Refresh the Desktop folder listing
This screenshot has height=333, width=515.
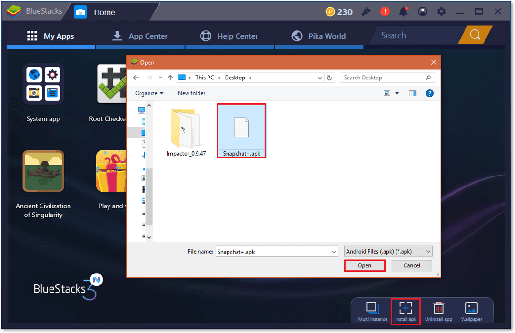tap(329, 78)
